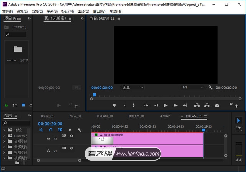
Task: Toggle nest sequence insert mode in timeline
Action: point(41,130)
